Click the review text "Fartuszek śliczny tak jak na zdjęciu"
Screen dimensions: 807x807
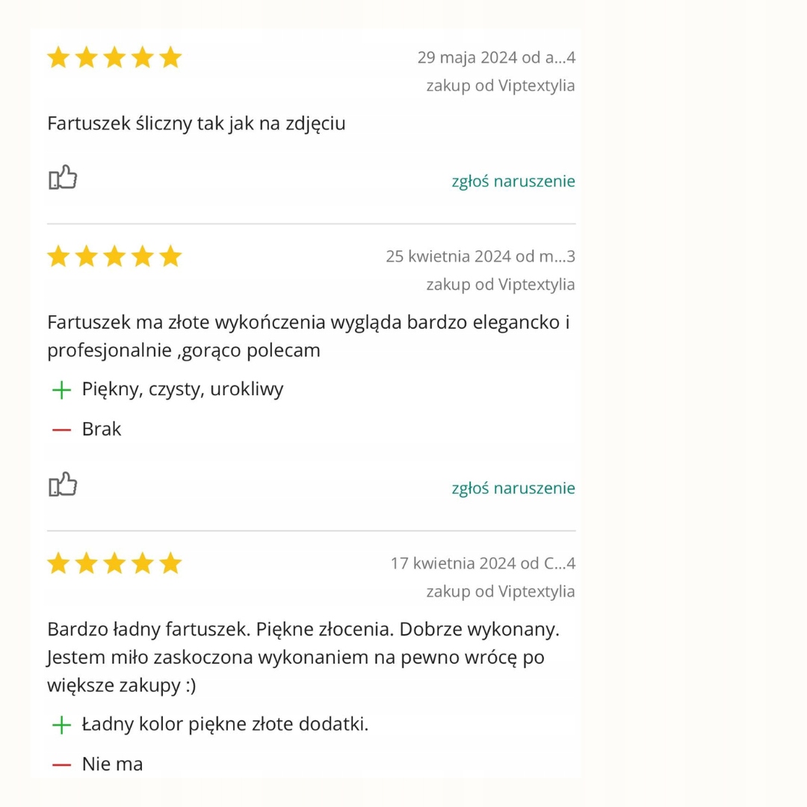click(197, 123)
